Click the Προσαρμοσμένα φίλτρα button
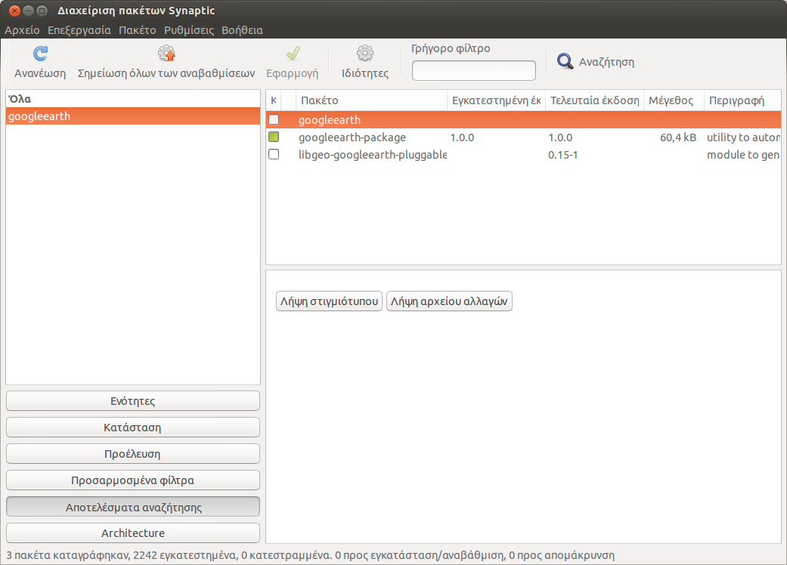Image resolution: width=787 pixels, height=565 pixels. click(133, 480)
